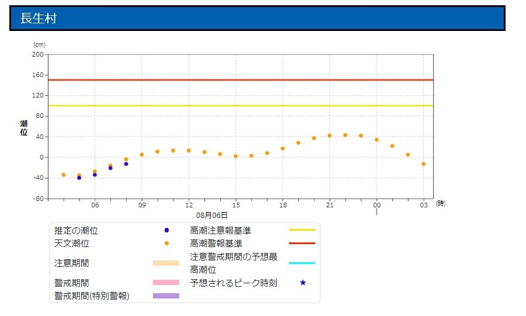The image size is (526, 316).
Task: Click the orange tide dot at 18 hour
Action: 283,148
